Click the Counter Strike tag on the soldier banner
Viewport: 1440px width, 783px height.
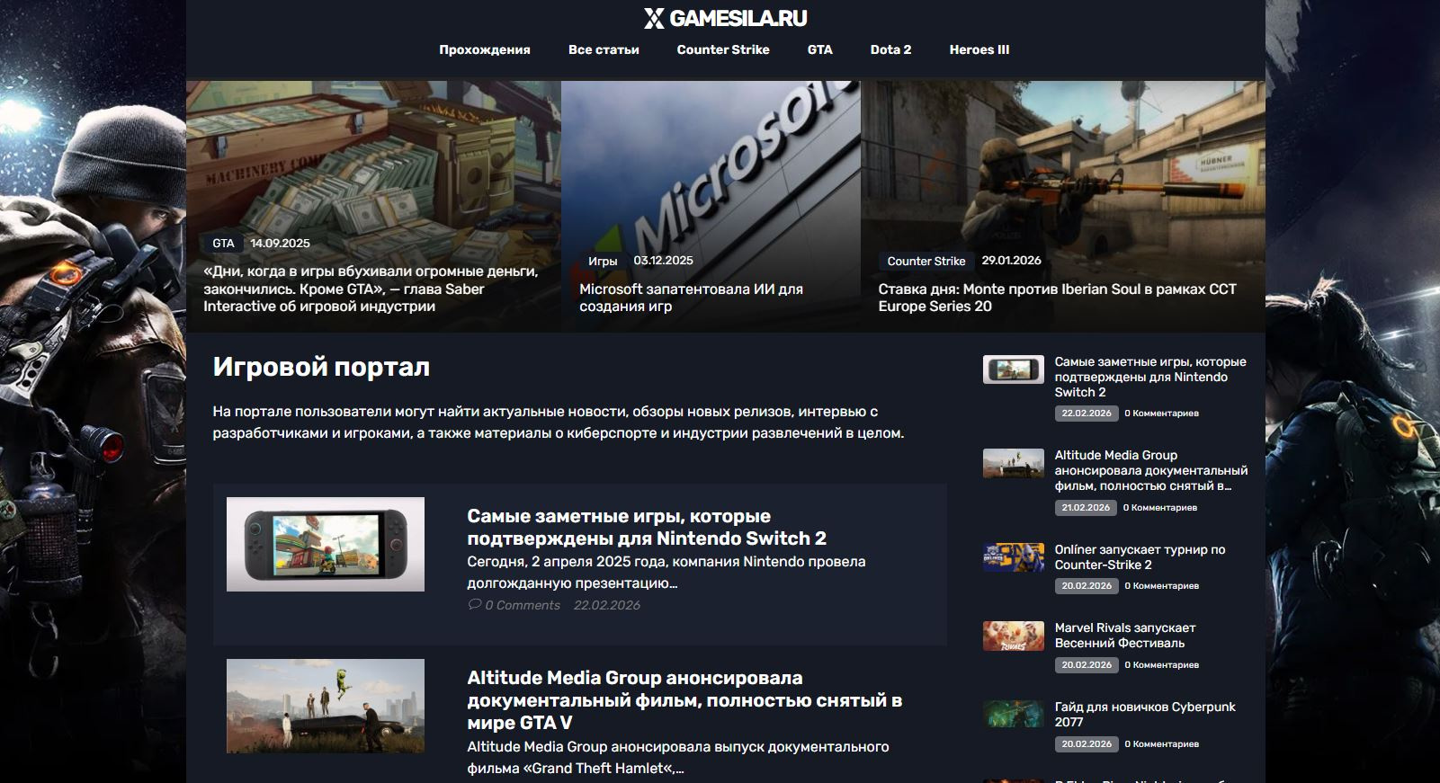(926, 261)
